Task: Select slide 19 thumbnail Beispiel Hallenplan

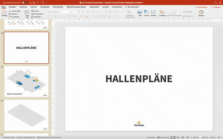Action: pyautogui.click(x=26, y=82)
